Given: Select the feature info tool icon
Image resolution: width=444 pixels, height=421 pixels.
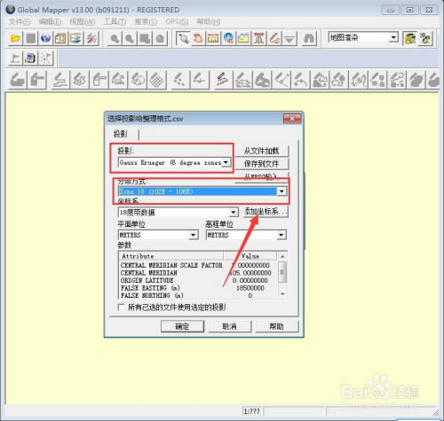Looking at the screenshot, I should pos(228,39).
